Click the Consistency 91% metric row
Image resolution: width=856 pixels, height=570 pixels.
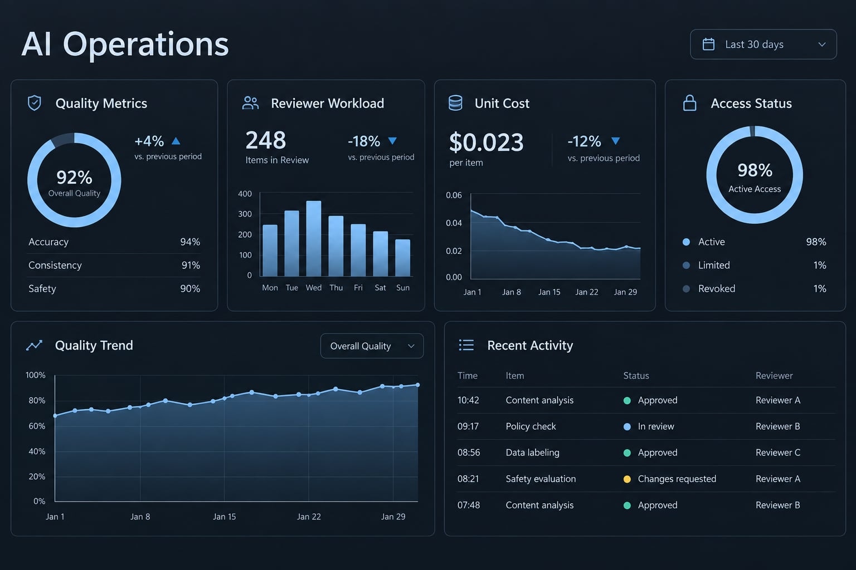[x=114, y=265]
